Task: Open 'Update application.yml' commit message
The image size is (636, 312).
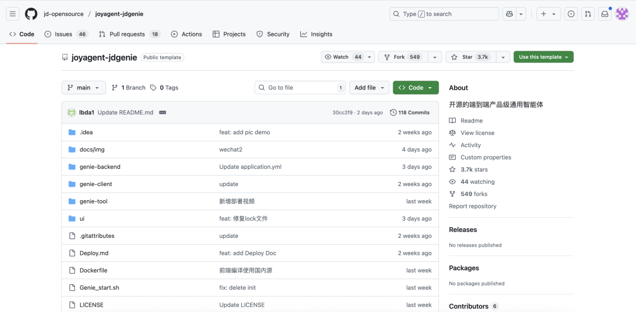Action: point(250,167)
